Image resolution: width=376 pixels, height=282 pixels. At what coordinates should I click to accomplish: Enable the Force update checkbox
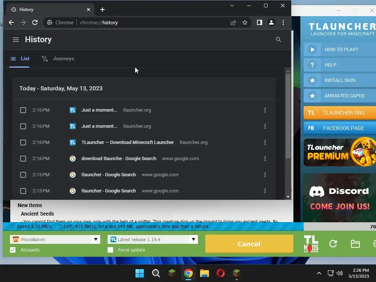point(110,250)
